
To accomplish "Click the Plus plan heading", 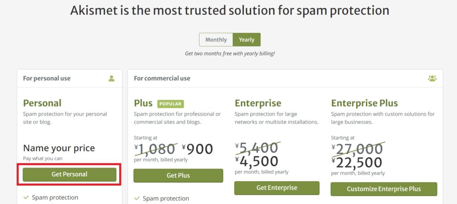I will (x=143, y=103).
